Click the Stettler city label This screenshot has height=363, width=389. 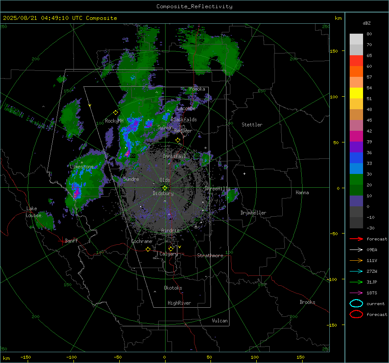coord(252,125)
